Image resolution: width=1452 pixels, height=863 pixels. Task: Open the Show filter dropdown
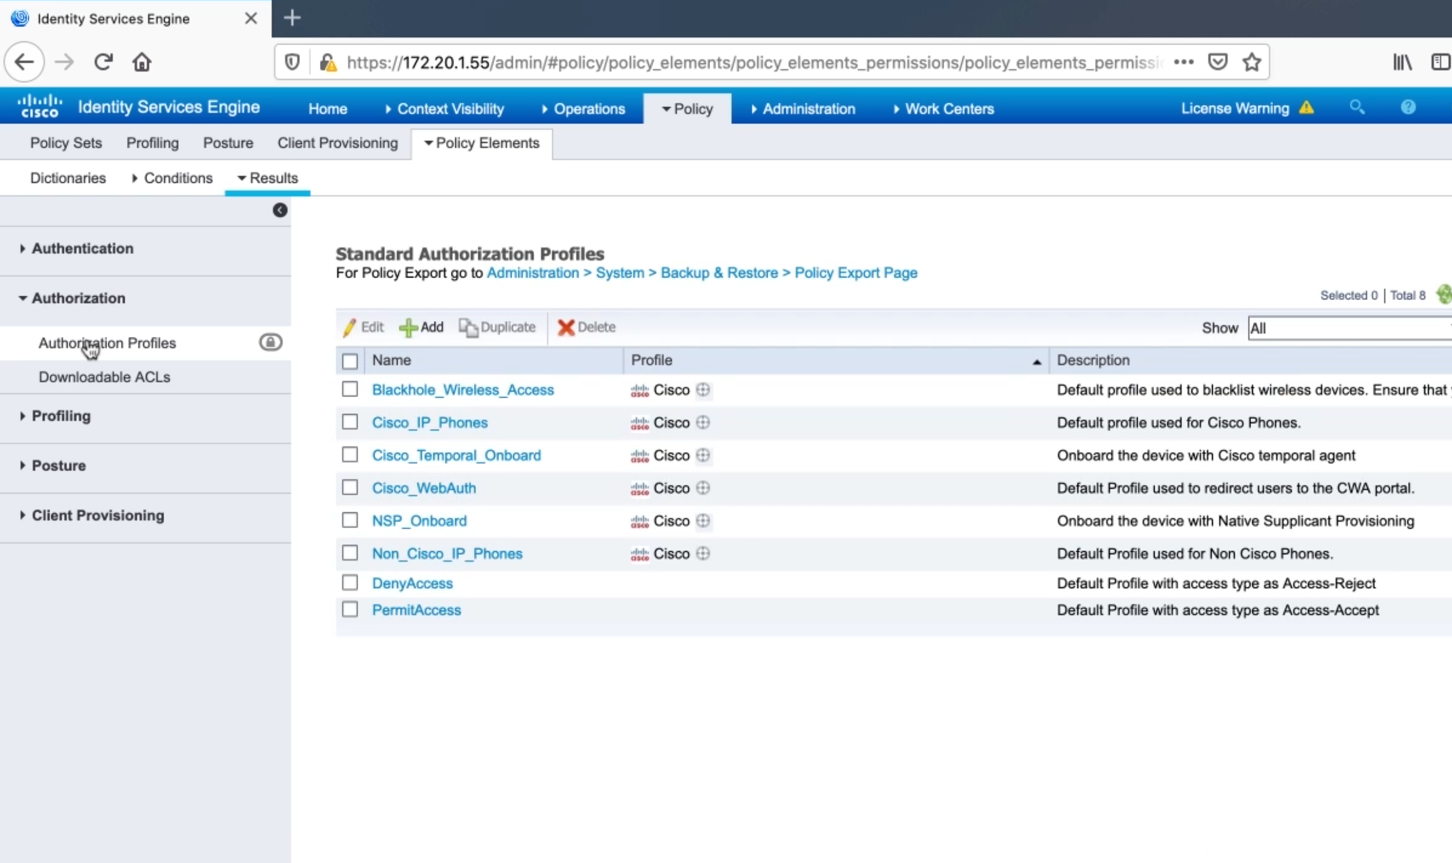point(1349,328)
